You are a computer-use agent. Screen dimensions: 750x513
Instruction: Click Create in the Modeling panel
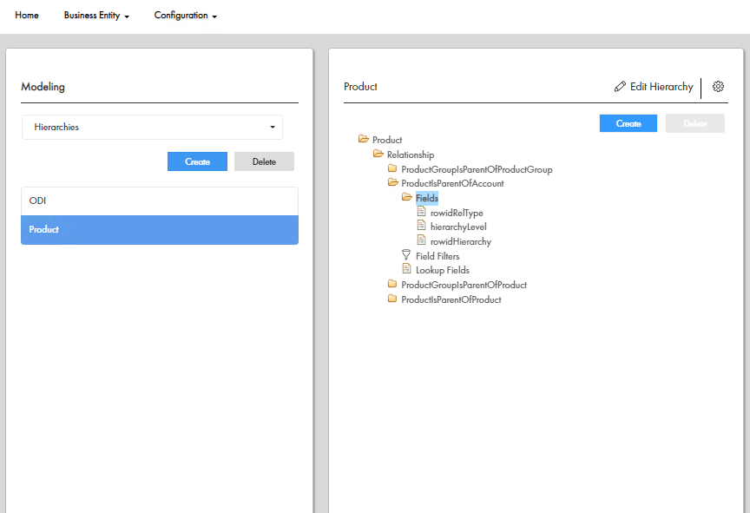pyautogui.click(x=197, y=161)
